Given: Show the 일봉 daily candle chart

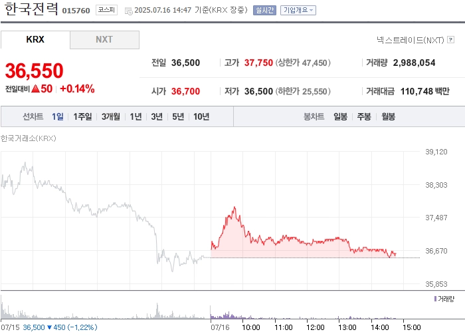Looking at the screenshot, I should [340, 116].
